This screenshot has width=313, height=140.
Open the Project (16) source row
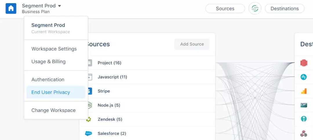(110, 63)
